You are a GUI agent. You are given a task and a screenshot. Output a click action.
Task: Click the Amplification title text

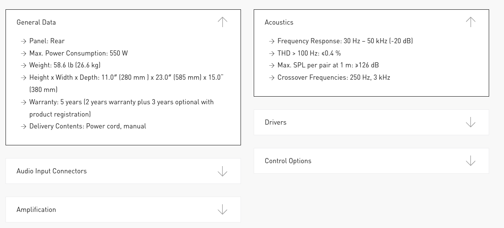[36, 210]
